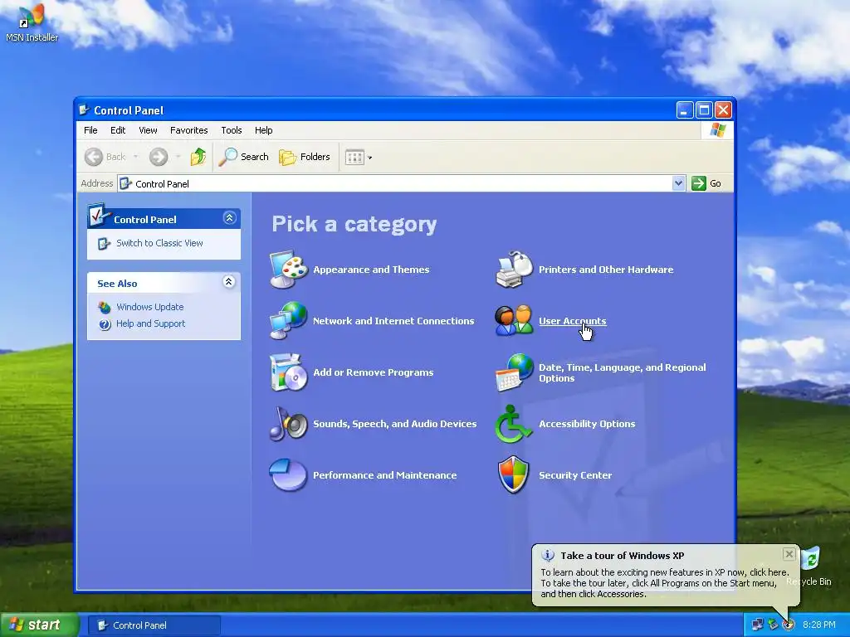Open the Tools menu
Screen dimensions: 850x637
coord(231,130)
